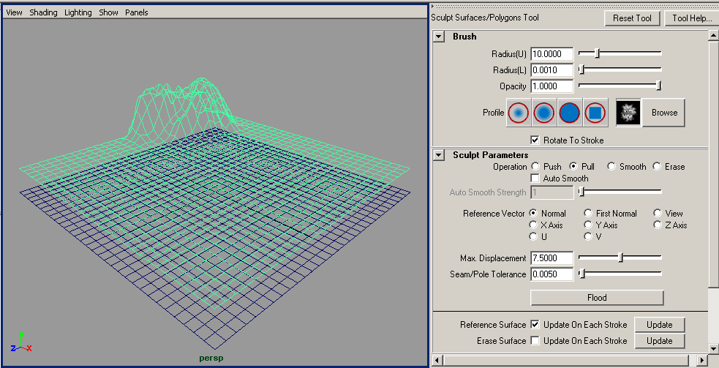Collapse the Brush section
Screen dimensions: 719x368
438,37
